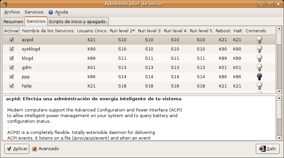Open the Archivo menu
Image resolution: width=284 pixels, height=158 pixels.
pyautogui.click(x=12, y=12)
